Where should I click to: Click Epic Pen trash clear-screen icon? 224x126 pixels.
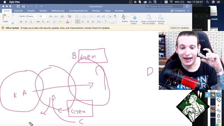[x=218, y=116]
